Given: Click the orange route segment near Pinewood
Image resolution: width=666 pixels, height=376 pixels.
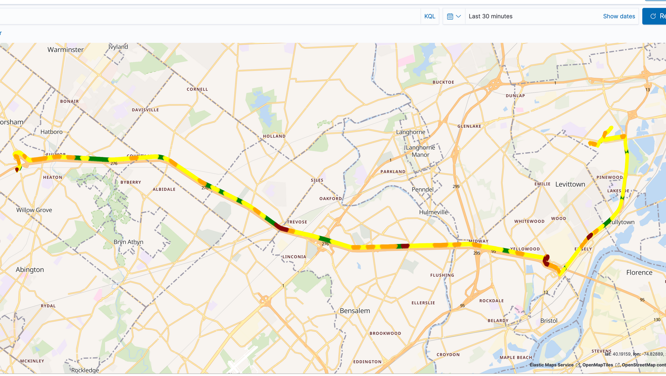Looking at the screenshot, I should pos(593,144).
